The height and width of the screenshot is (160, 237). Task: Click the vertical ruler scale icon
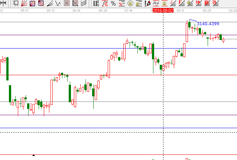[96, 3]
